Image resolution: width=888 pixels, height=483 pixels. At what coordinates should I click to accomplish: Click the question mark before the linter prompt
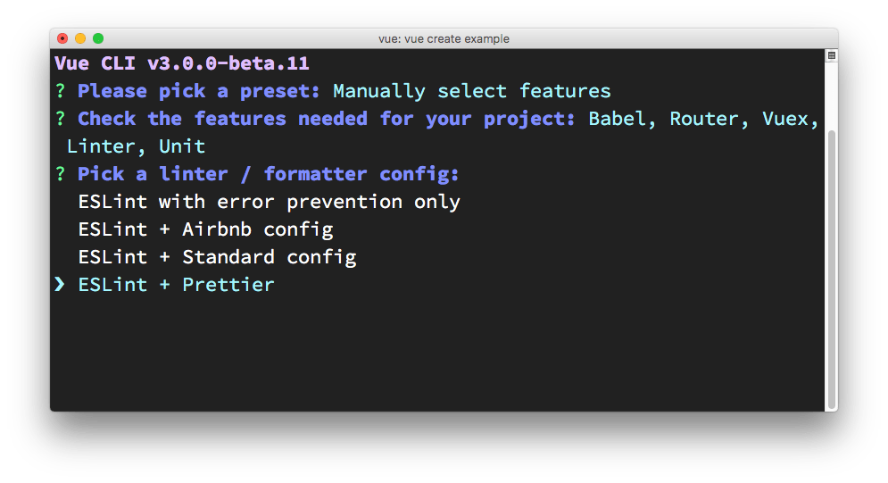(60, 174)
